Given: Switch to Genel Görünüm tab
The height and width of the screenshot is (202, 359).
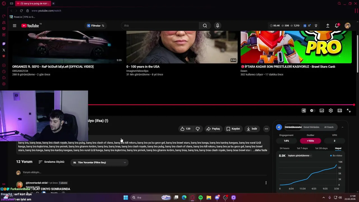Looking at the screenshot, I should click(x=311, y=127).
